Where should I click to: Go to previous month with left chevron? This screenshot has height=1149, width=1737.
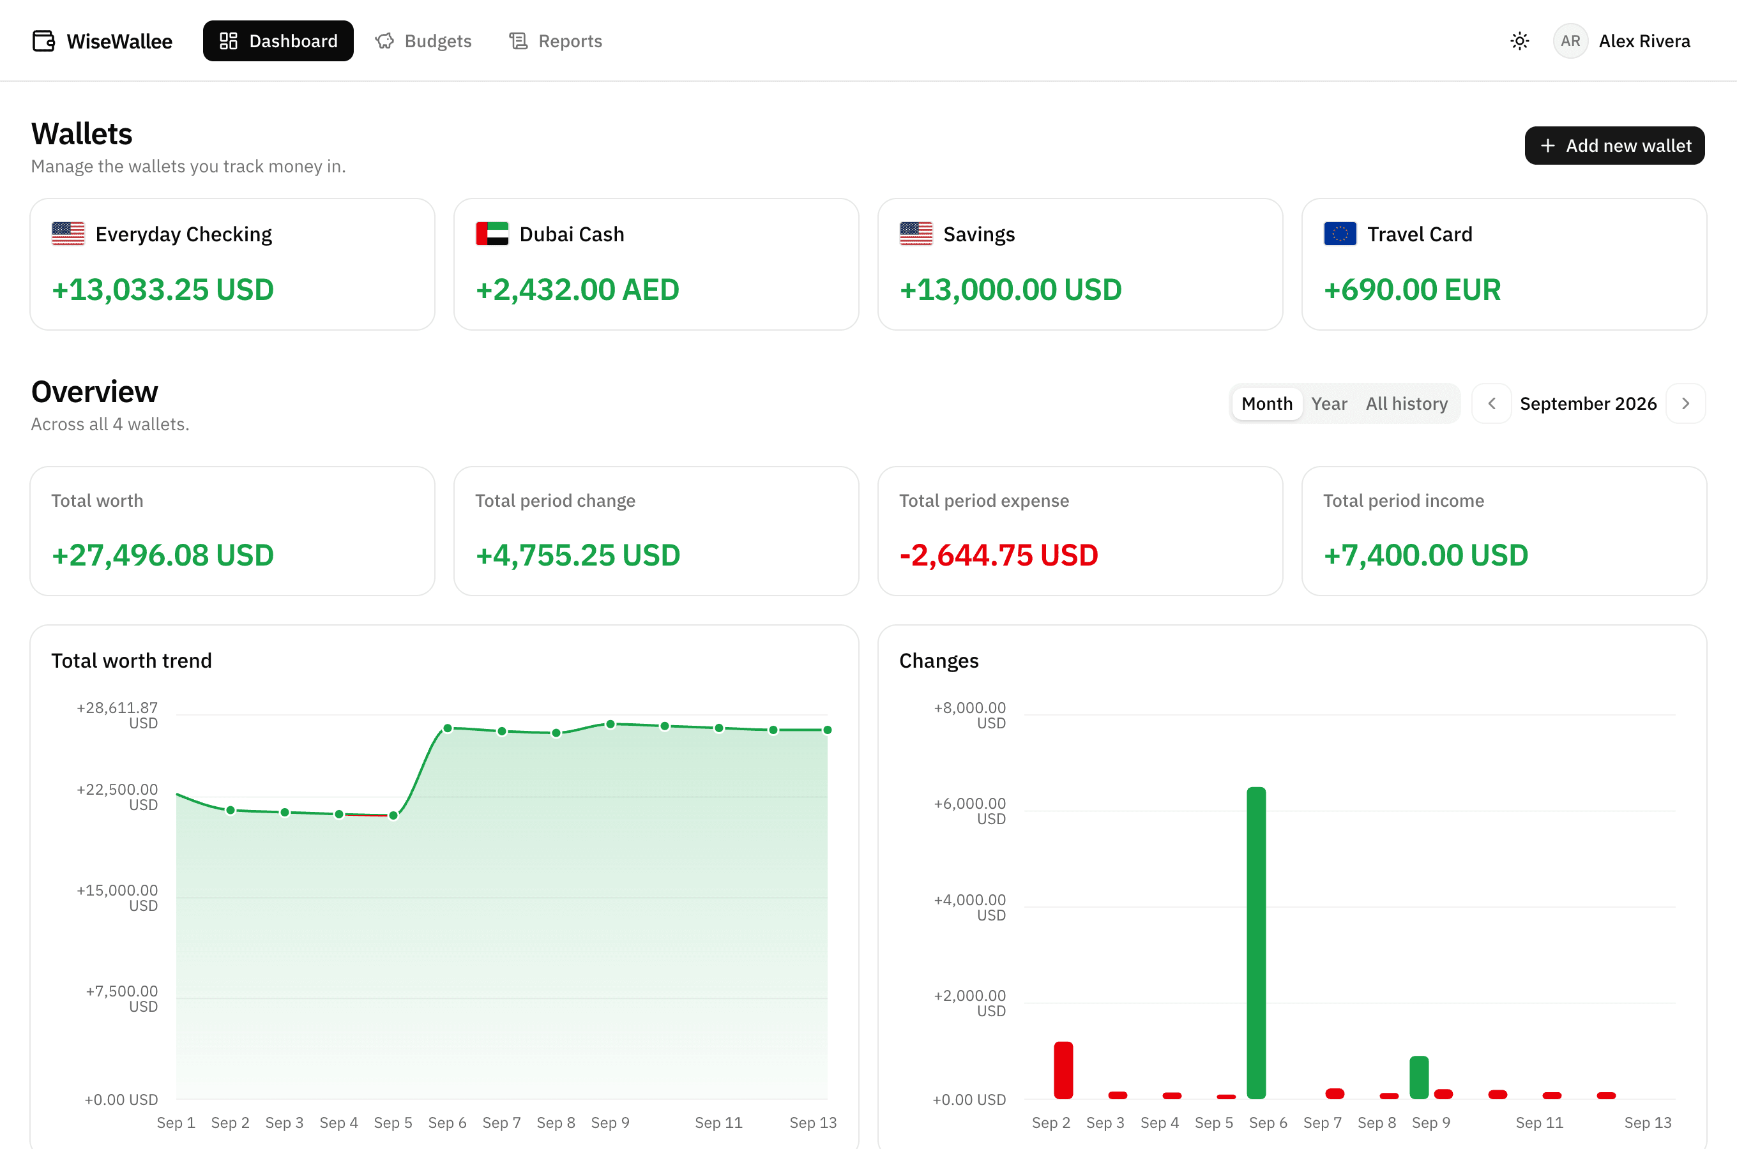[1492, 404]
